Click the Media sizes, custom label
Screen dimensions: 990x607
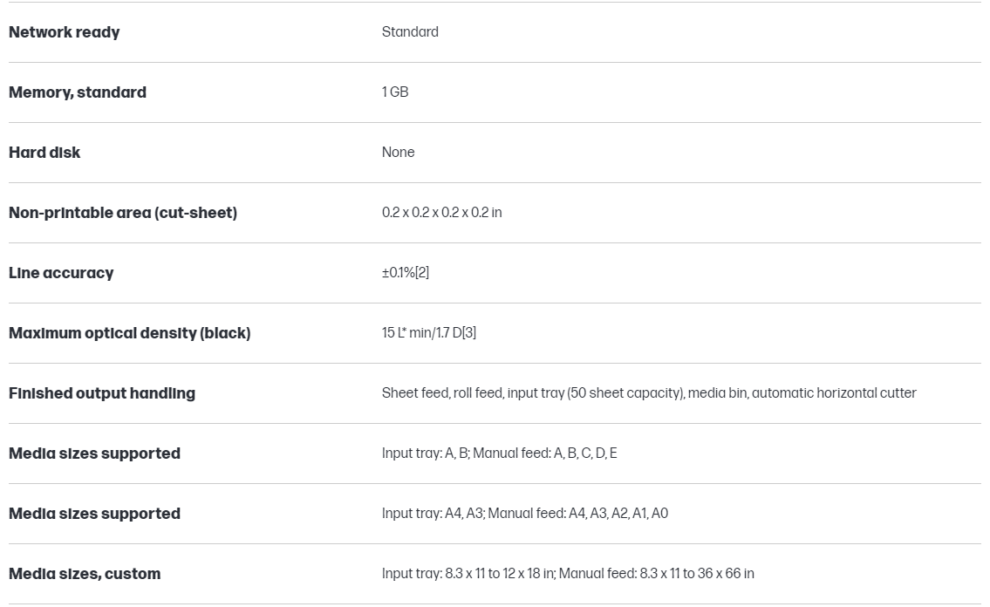click(85, 574)
